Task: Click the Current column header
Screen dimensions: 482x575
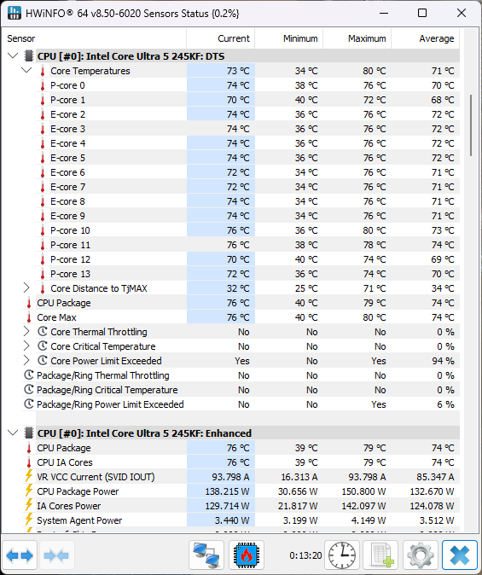Action: point(221,38)
